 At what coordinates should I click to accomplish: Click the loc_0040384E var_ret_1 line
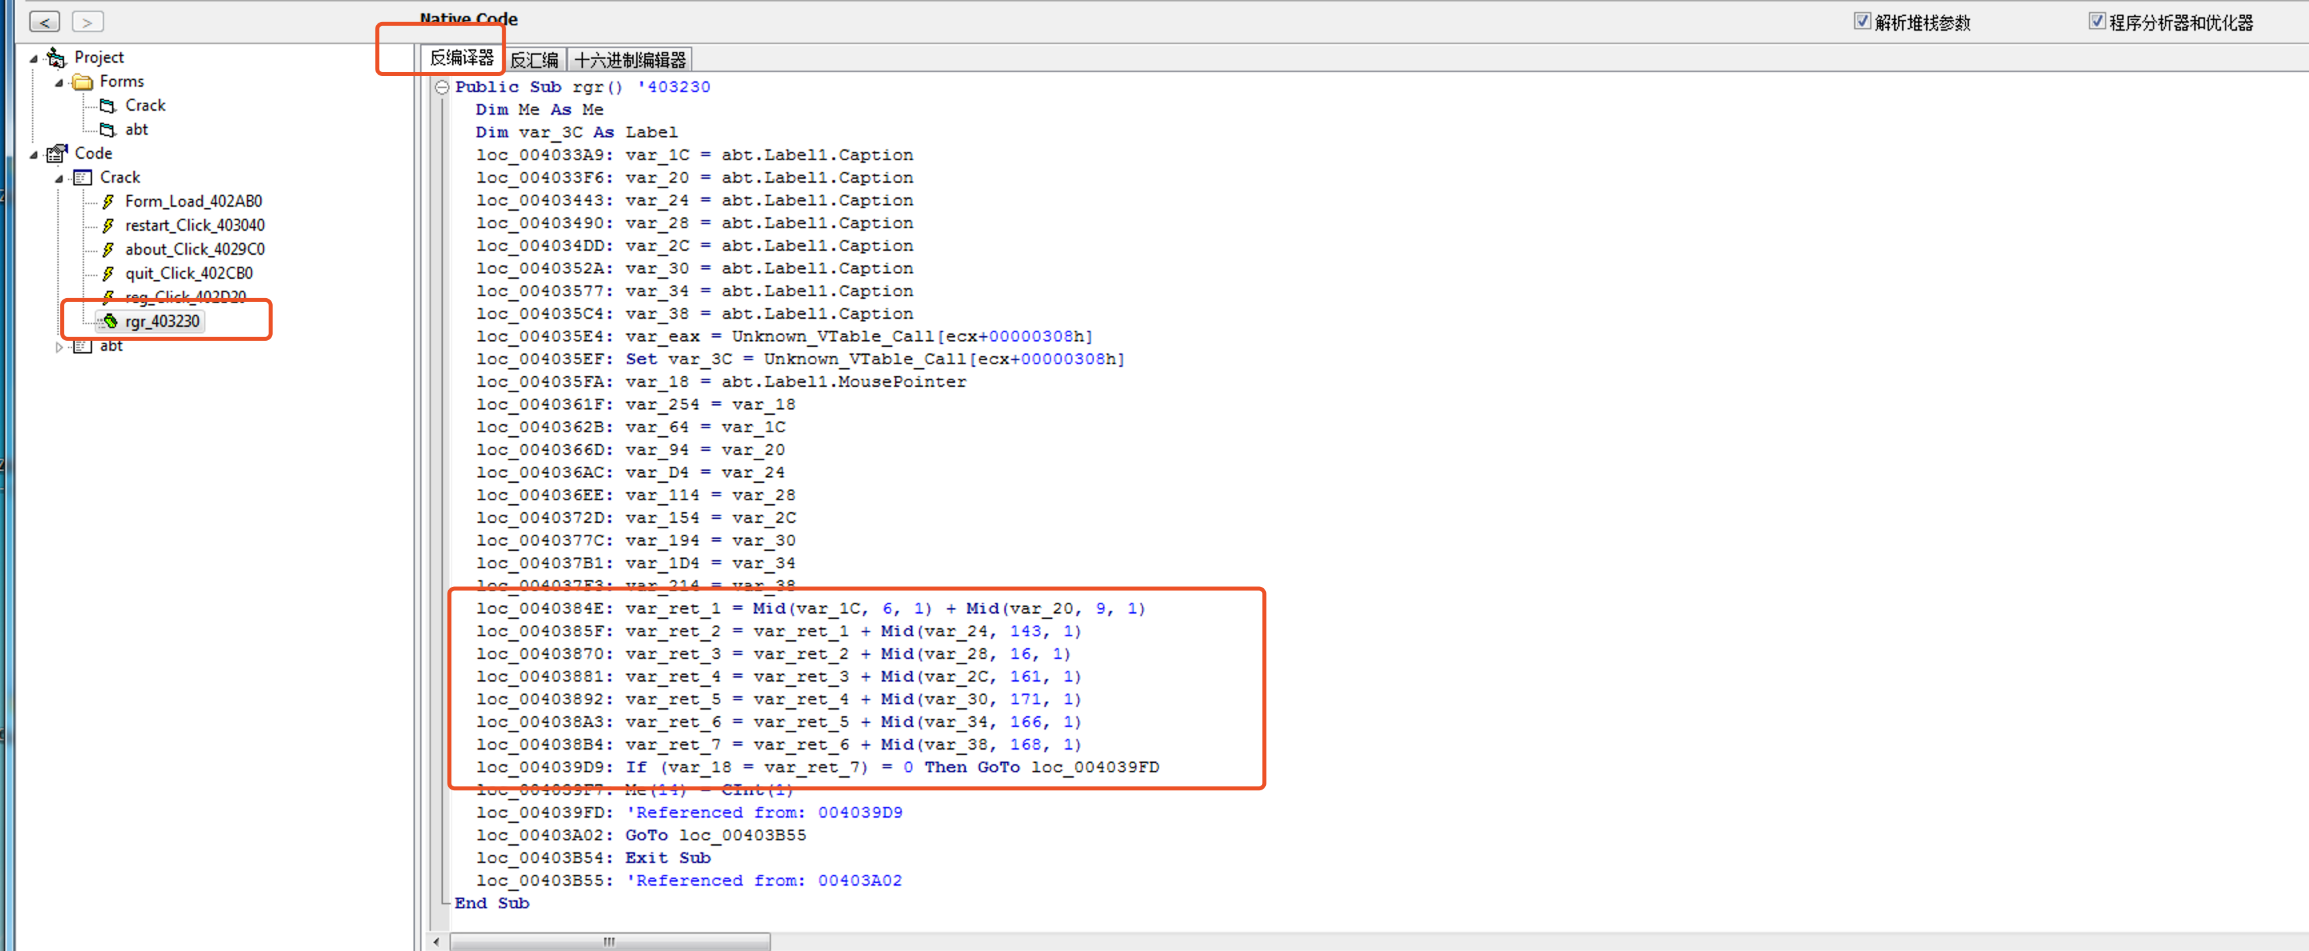click(811, 610)
